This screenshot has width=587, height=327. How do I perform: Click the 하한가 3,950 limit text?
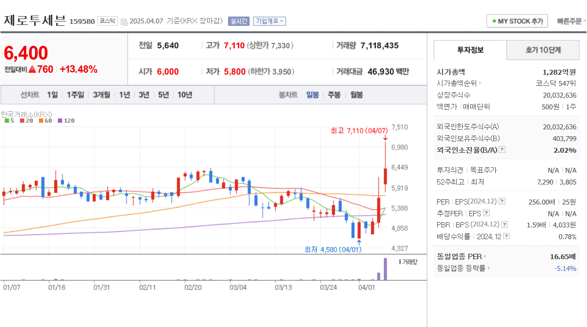tap(271, 72)
